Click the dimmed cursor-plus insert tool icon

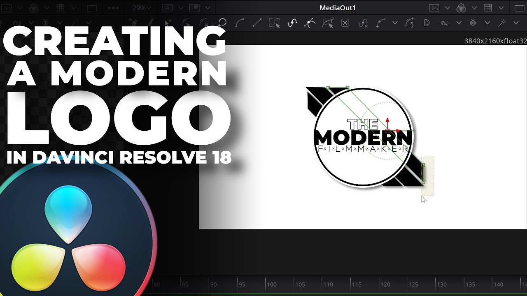168,23
